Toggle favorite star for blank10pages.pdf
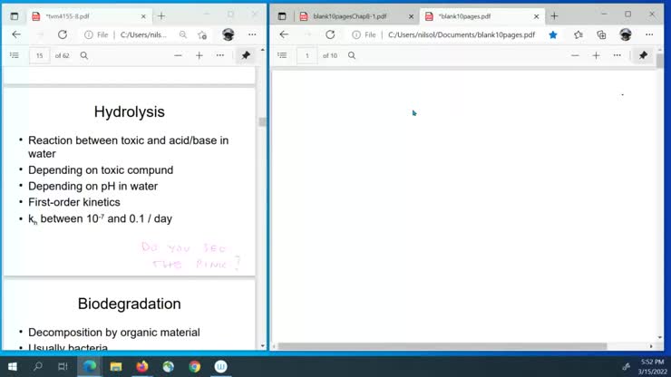The width and height of the screenshot is (671, 377). (553, 34)
